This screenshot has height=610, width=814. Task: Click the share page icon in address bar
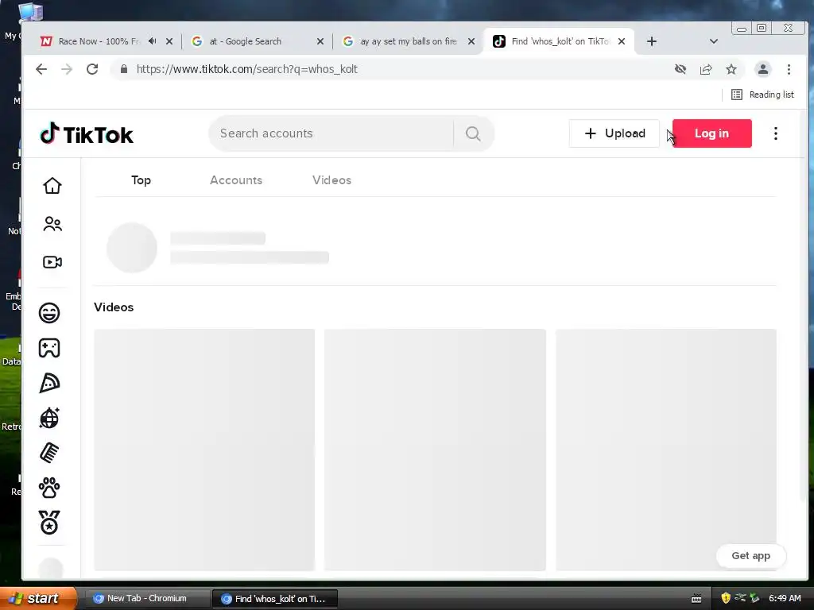pyautogui.click(x=706, y=69)
